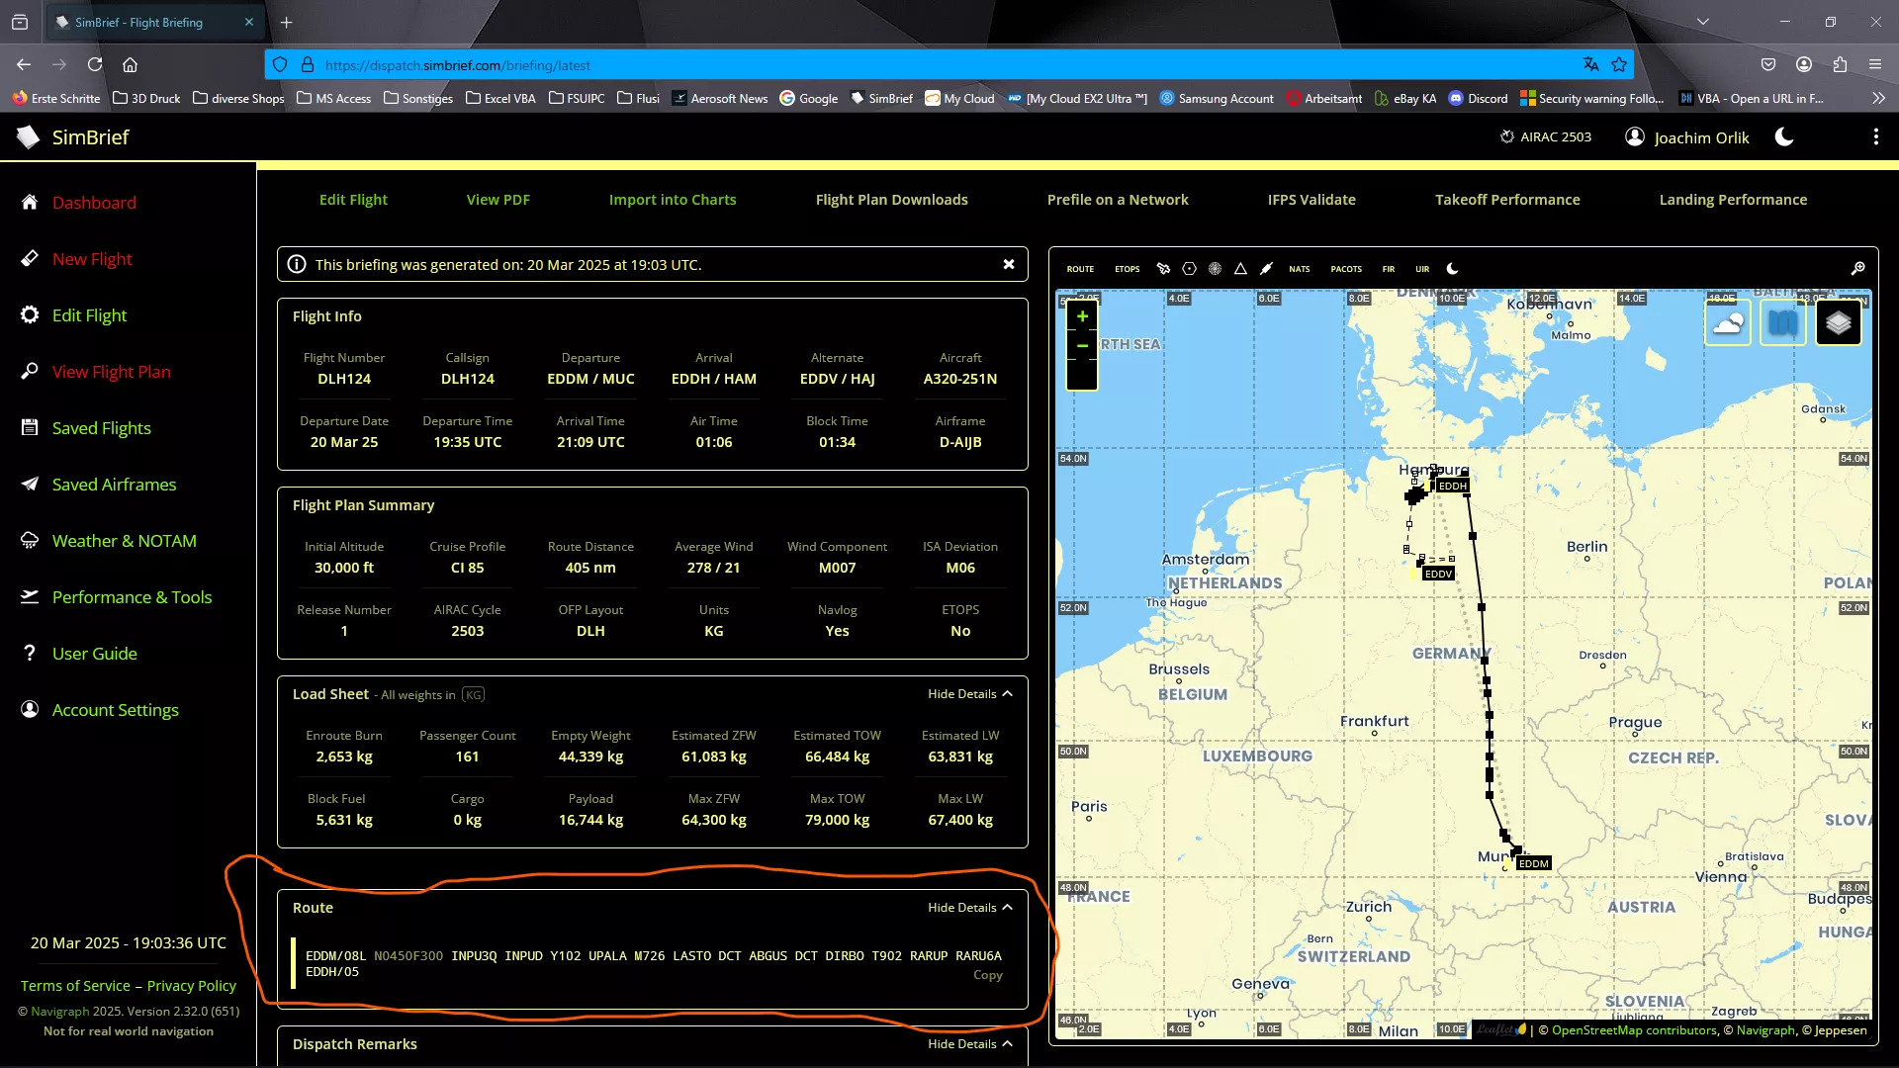Toggle the FIR boundaries overlay
1899x1068 pixels.
pos(1388,269)
